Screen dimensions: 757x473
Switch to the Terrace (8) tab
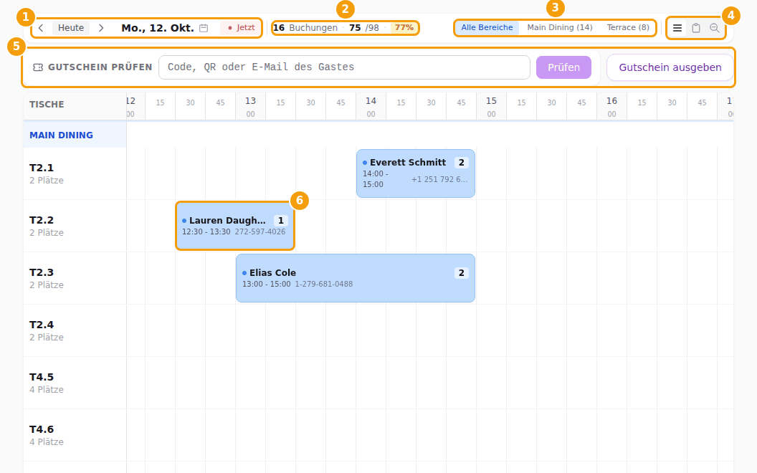(x=628, y=28)
